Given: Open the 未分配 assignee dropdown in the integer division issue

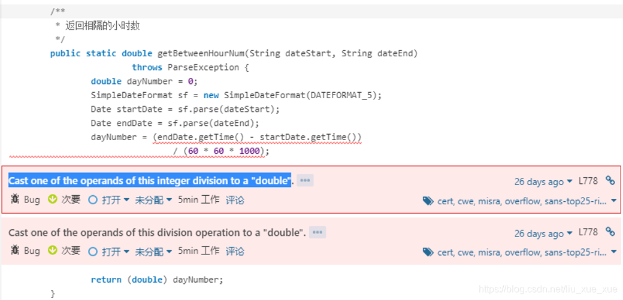Looking at the screenshot, I should coord(153,200).
